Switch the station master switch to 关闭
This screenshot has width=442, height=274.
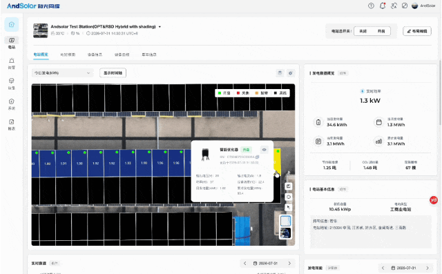coord(363,31)
